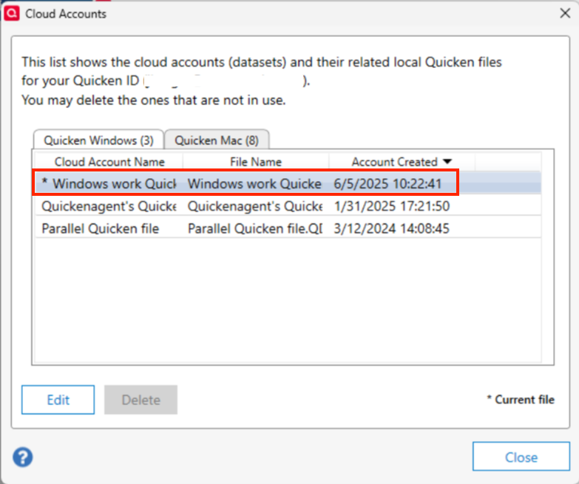This screenshot has width=579, height=484.
Task: Select the Quicken Windows (3) tab
Action: pos(98,140)
